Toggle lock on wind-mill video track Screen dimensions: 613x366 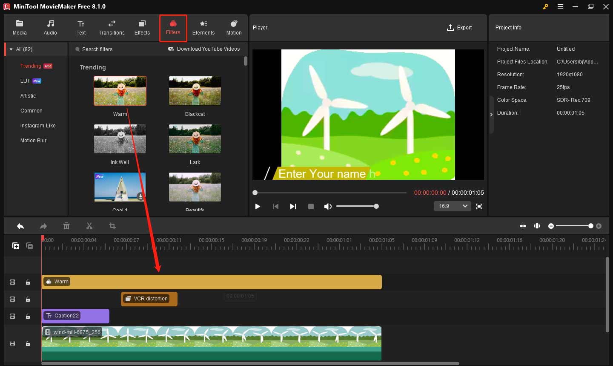pos(28,343)
